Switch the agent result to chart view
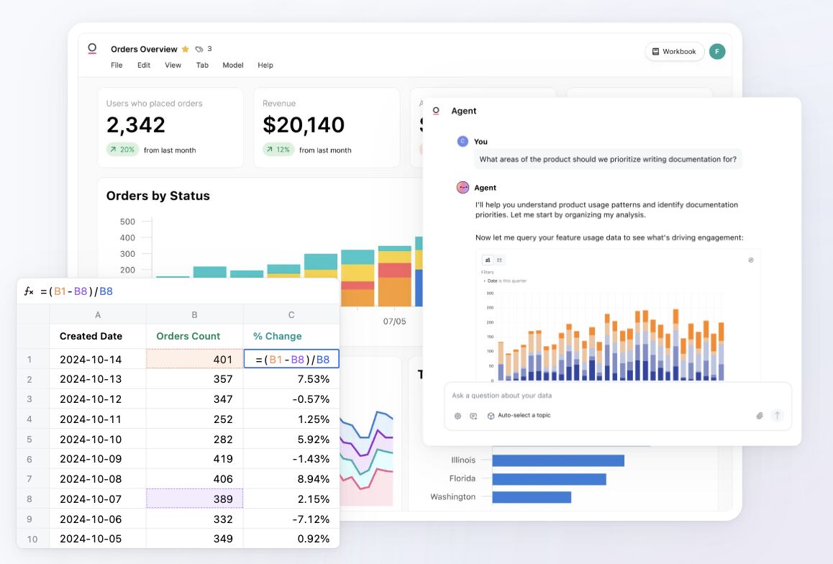This screenshot has height=564, width=833. (x=488, y=260)
